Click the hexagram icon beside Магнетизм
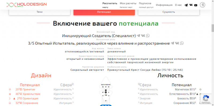The width and height of the screenshot is (214, 106). pyautogui.click(x=191, y=89)
